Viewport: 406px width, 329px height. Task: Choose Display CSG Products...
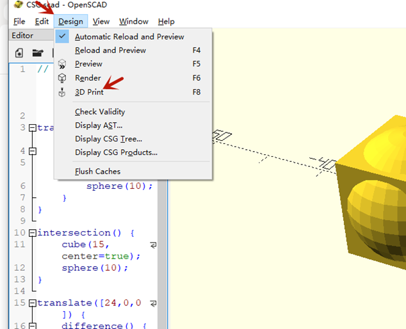tap(133, 152)
